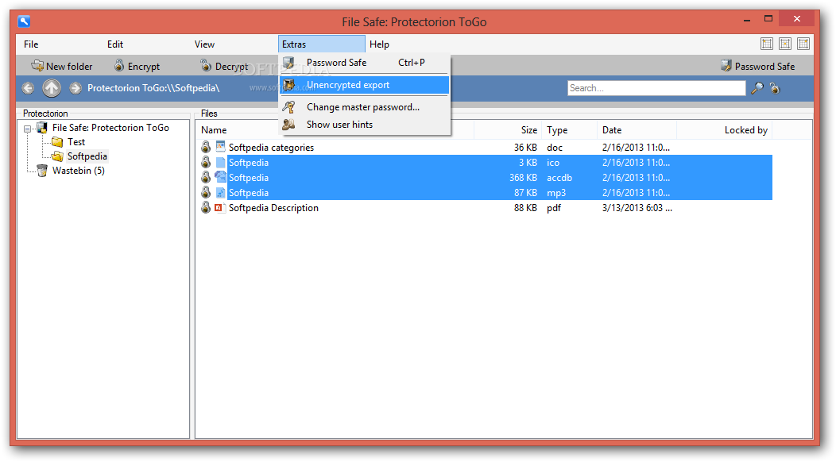Click lock icon of Softpedia ico row
The image size is (836, 462).
coord(206,162)
